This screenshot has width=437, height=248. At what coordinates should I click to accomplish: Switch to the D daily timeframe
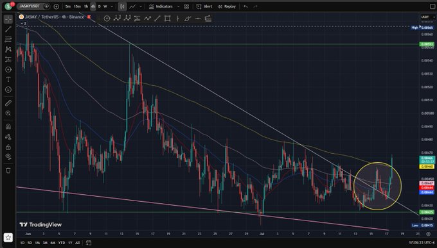(x=100, y=6)
